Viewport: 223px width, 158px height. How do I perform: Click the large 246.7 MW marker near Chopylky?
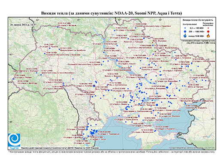click(94, 86)
